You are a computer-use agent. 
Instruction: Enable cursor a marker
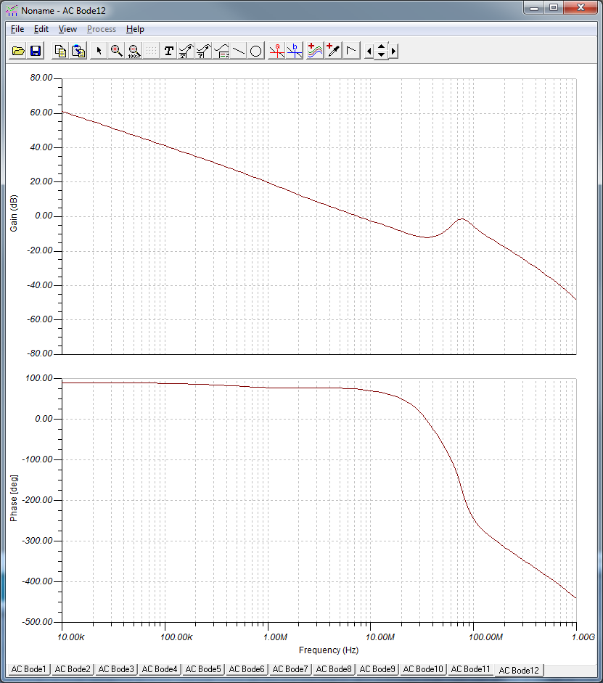point(277,51)
